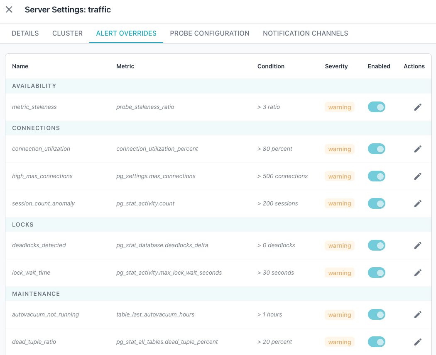Click the '> 1 hours' condition
The height and width of the screenshot is (355, 436).
pos(270,314)
